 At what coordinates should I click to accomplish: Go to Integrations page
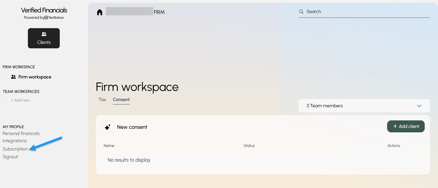point(15,141)
